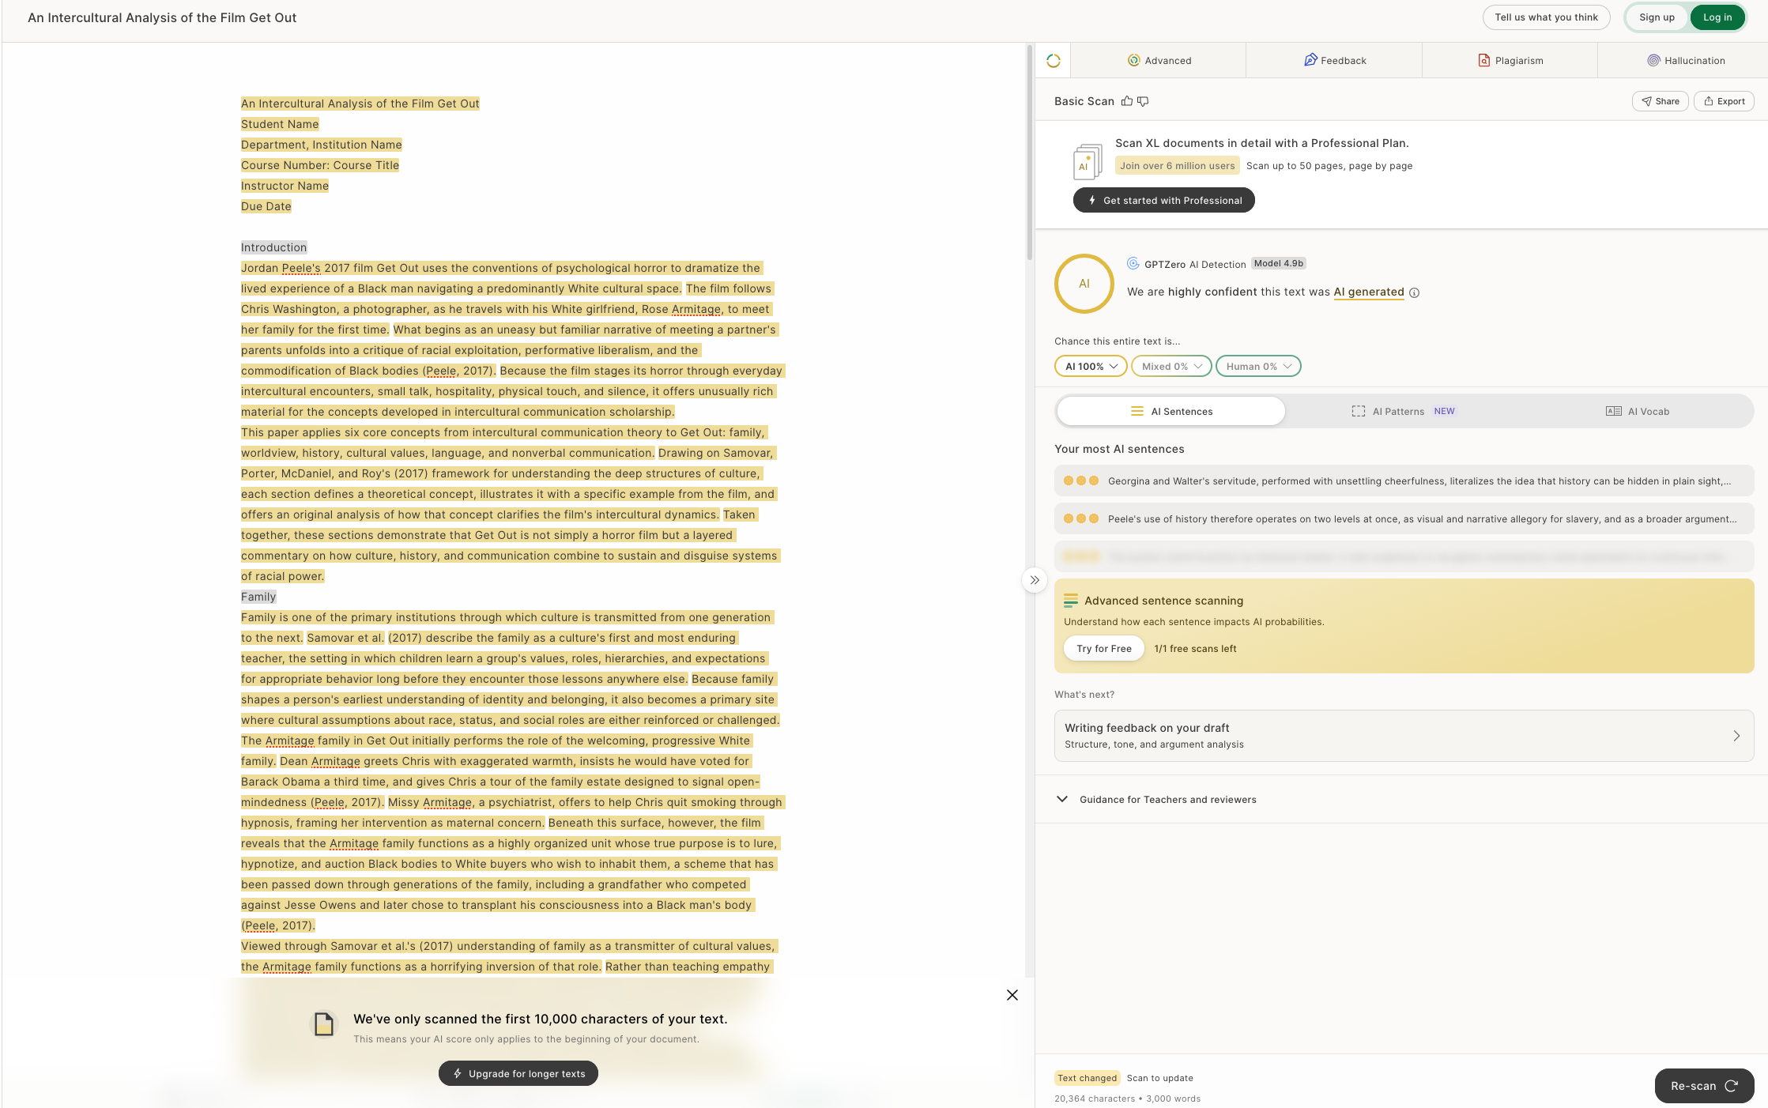Image resolution: width=1768 pixels, height=1108 pixels.
Task: Click the large AI result circle
Action: [1084, 284]
